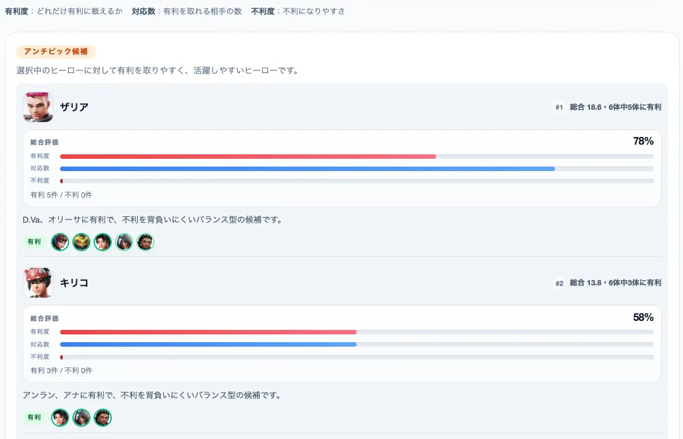Select the third hero icon in キリコ's 有利 row
This screenshot has width=683, height=439.
click(102, 418)
